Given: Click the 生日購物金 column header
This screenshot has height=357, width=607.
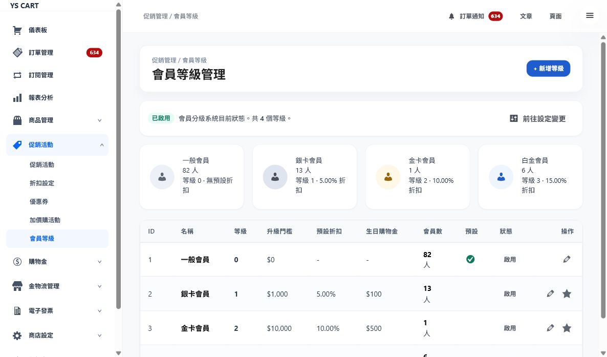Looking at the screenshot, I should click(x=382, y=232).
